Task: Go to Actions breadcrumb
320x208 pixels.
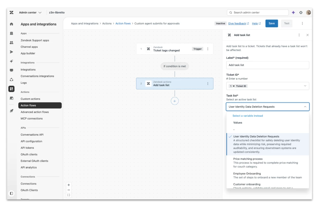Action: click(x=107, y=24)
